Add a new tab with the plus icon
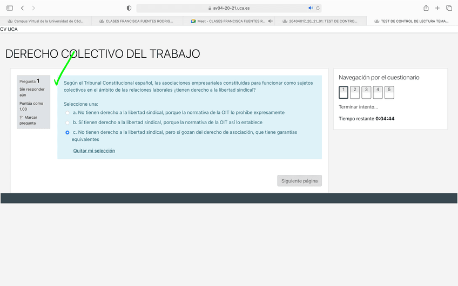This screenshot has height=286, width=458. [437, 8]
